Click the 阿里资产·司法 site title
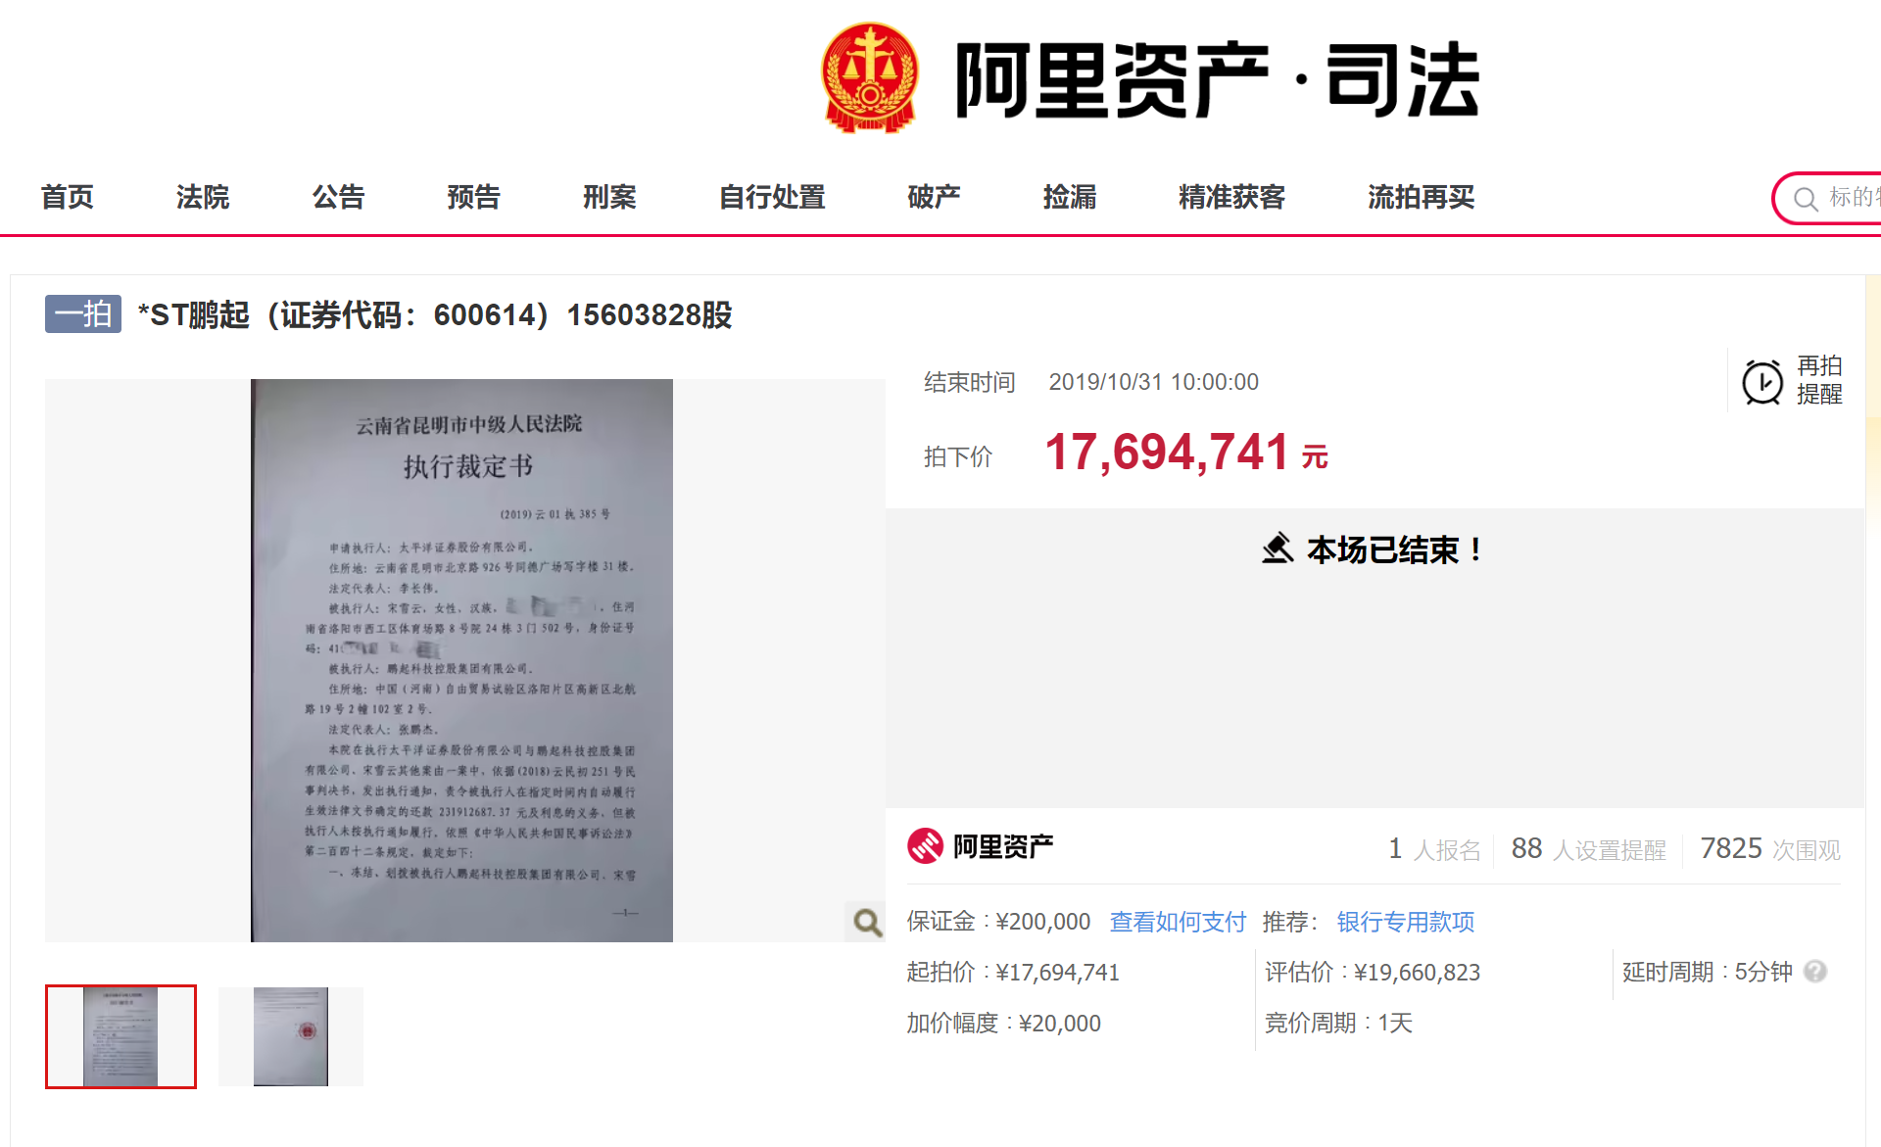The image size is (1881, 1147). click(x=1217, y=80)
